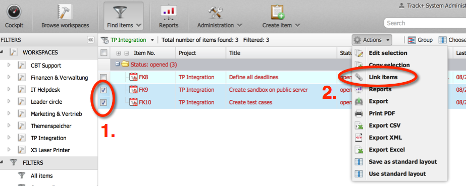466x186 pixels.
Task: Uncheck the FK10 item checkbox
Action: [x=103, y=102]
